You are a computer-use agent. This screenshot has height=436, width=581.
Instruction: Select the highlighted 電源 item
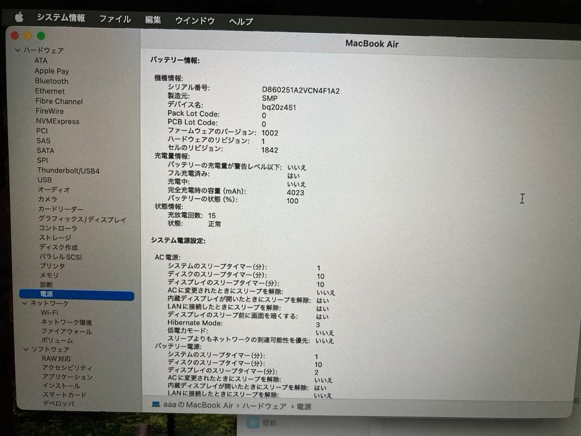click(x=76, y=294)
